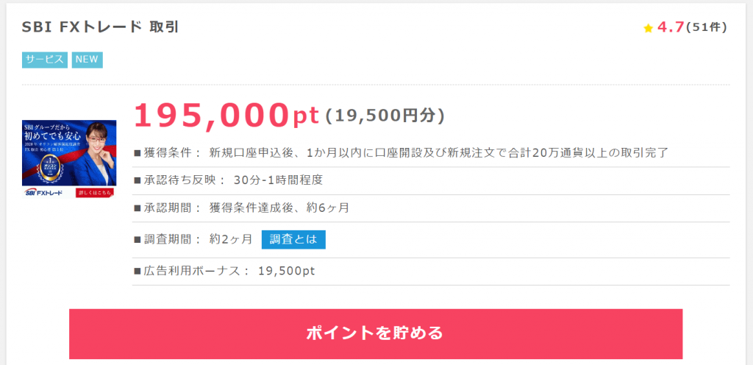Click the NEW badge tag
This screenshot has height=365, width=753.
(x=87, y=60)
